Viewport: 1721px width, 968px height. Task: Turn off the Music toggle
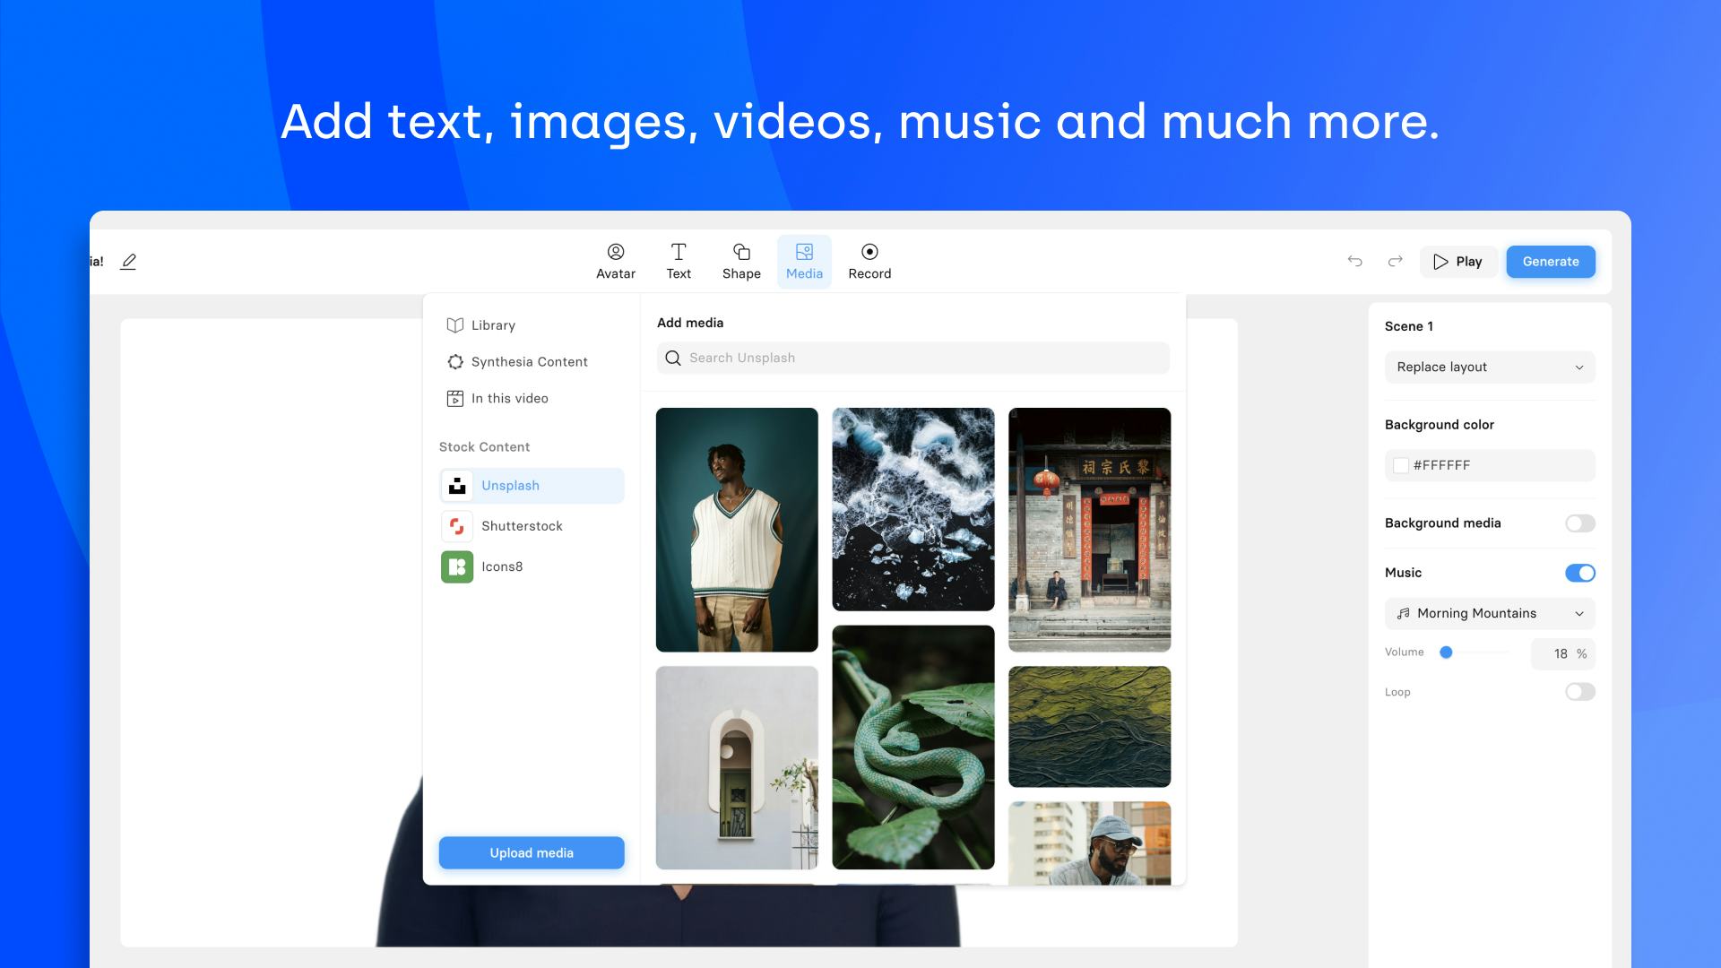click(x=1579, y=573)
